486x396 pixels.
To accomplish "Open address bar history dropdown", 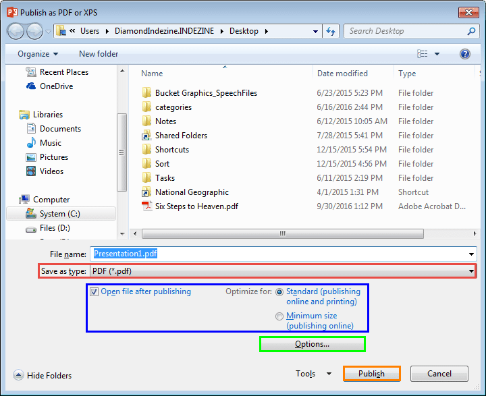I will pyautogui.click(x=315, y=31).
